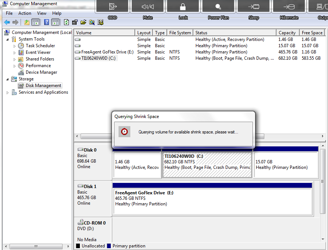Screen dimensions: 328x250
Task: Select FreeAgent GoFlex Drive (E:) volume row
Action: (x=200, y=52)
